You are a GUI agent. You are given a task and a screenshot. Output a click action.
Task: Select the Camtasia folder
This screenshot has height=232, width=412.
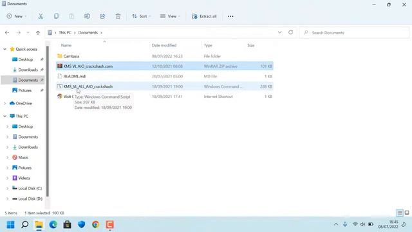[165, 56]
